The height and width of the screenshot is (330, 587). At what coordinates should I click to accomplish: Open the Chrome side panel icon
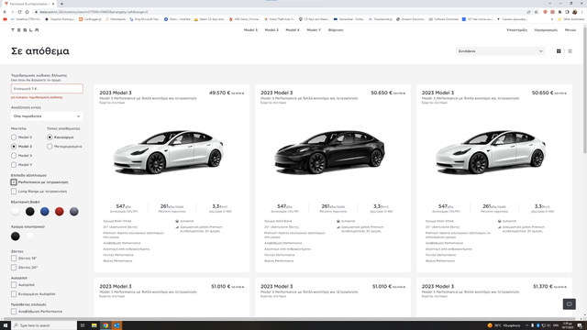567,12
